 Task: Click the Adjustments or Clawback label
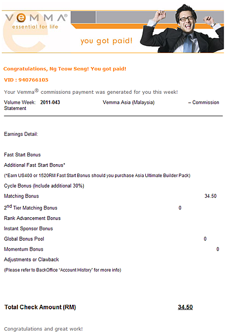pos(31,260)
